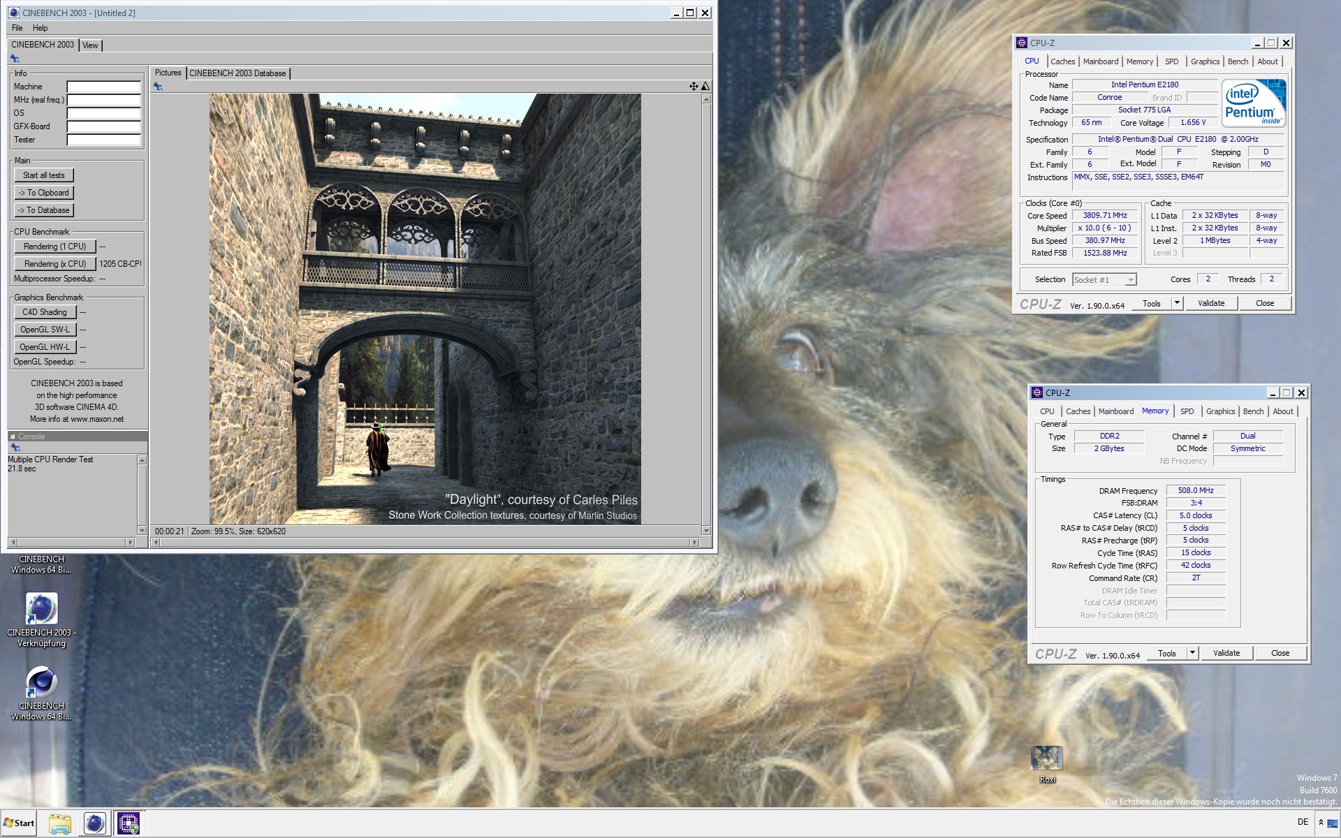Open Bench tab in upper CPU-Z window
This screenshot has height=838, width=1341.
coord(1238,61)
